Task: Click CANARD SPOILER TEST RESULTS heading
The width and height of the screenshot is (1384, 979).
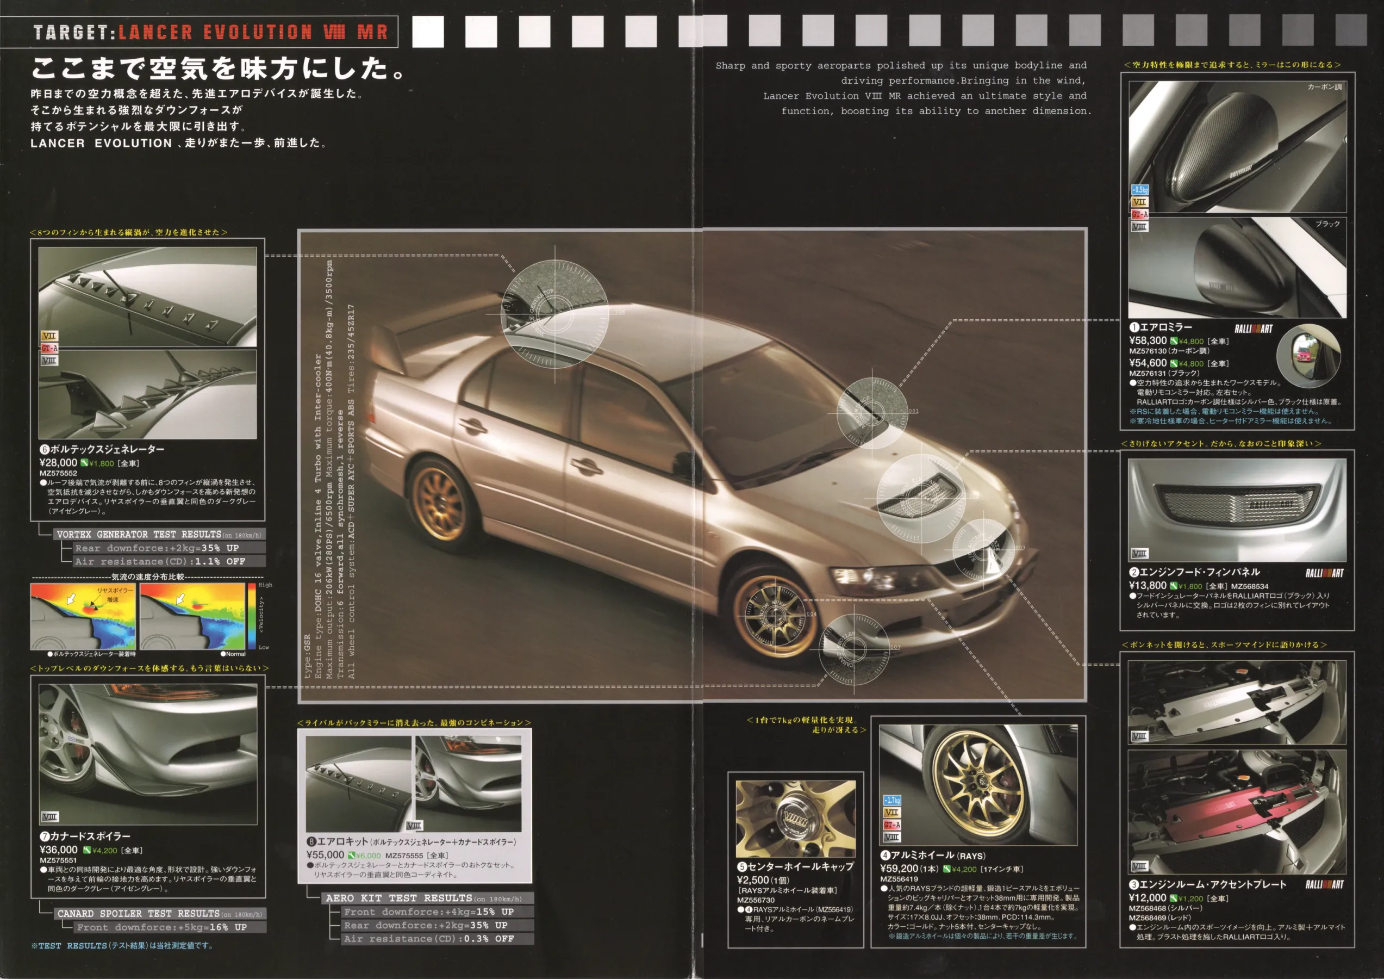Action: [x=160, y=914]
